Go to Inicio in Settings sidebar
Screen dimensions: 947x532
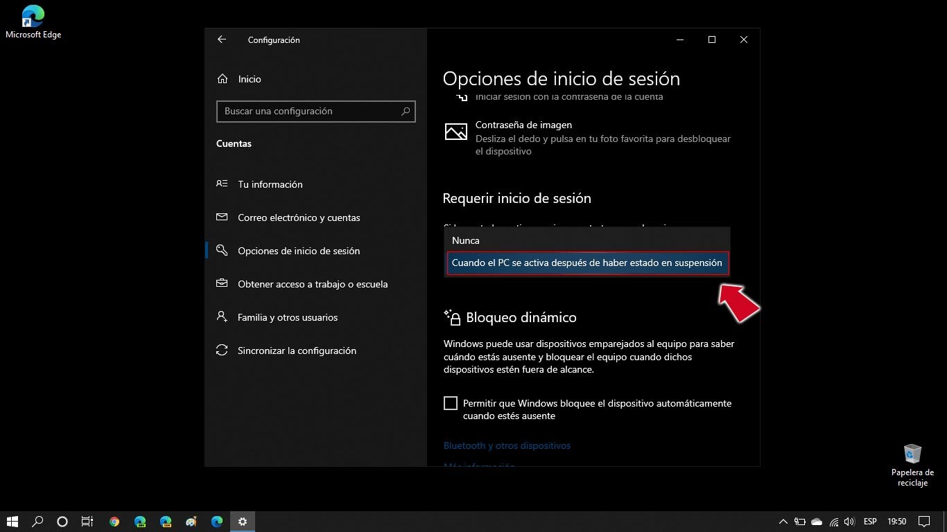(x=250, y=78)
